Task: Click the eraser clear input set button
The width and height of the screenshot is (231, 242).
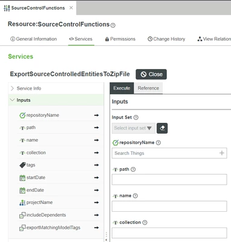Action: [x=162, y=128]
